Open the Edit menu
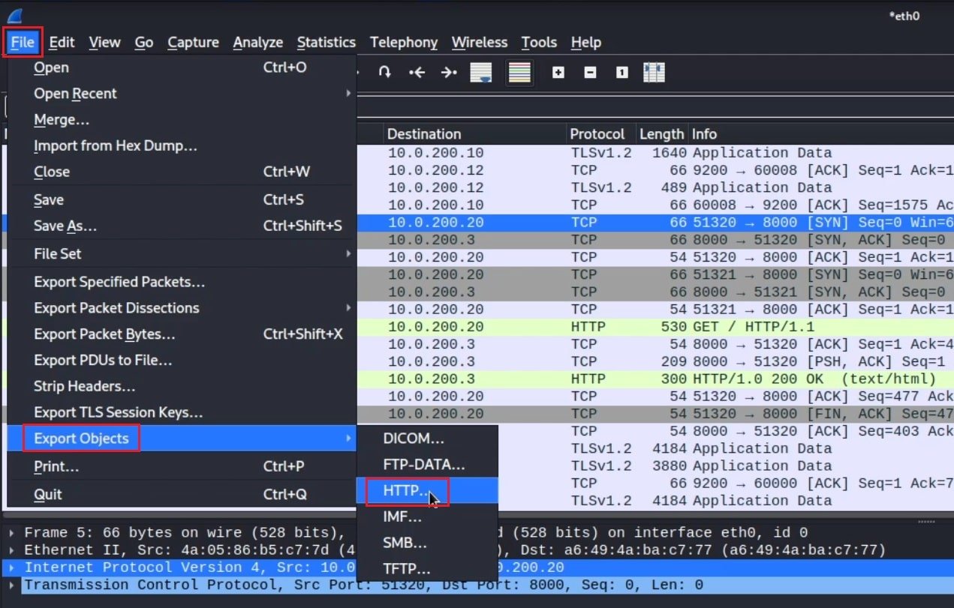Viewport: 954px width, 608px height. pyautogui.click(x=62, y=43)
